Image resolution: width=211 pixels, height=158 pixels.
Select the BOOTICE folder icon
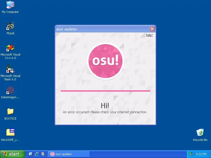click(10, 114)
